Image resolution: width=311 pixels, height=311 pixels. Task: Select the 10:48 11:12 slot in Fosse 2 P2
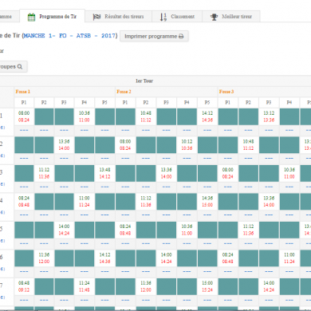pos(146,116)
